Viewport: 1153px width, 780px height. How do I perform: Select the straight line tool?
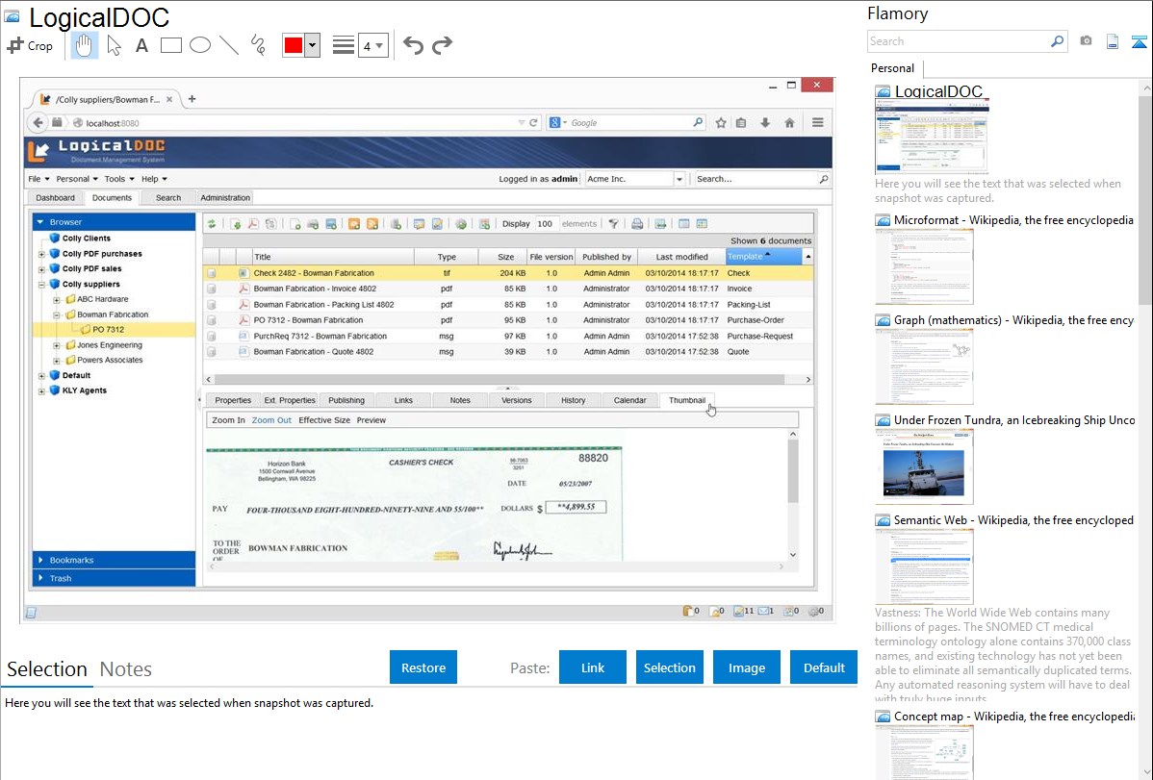click(229, 45)
